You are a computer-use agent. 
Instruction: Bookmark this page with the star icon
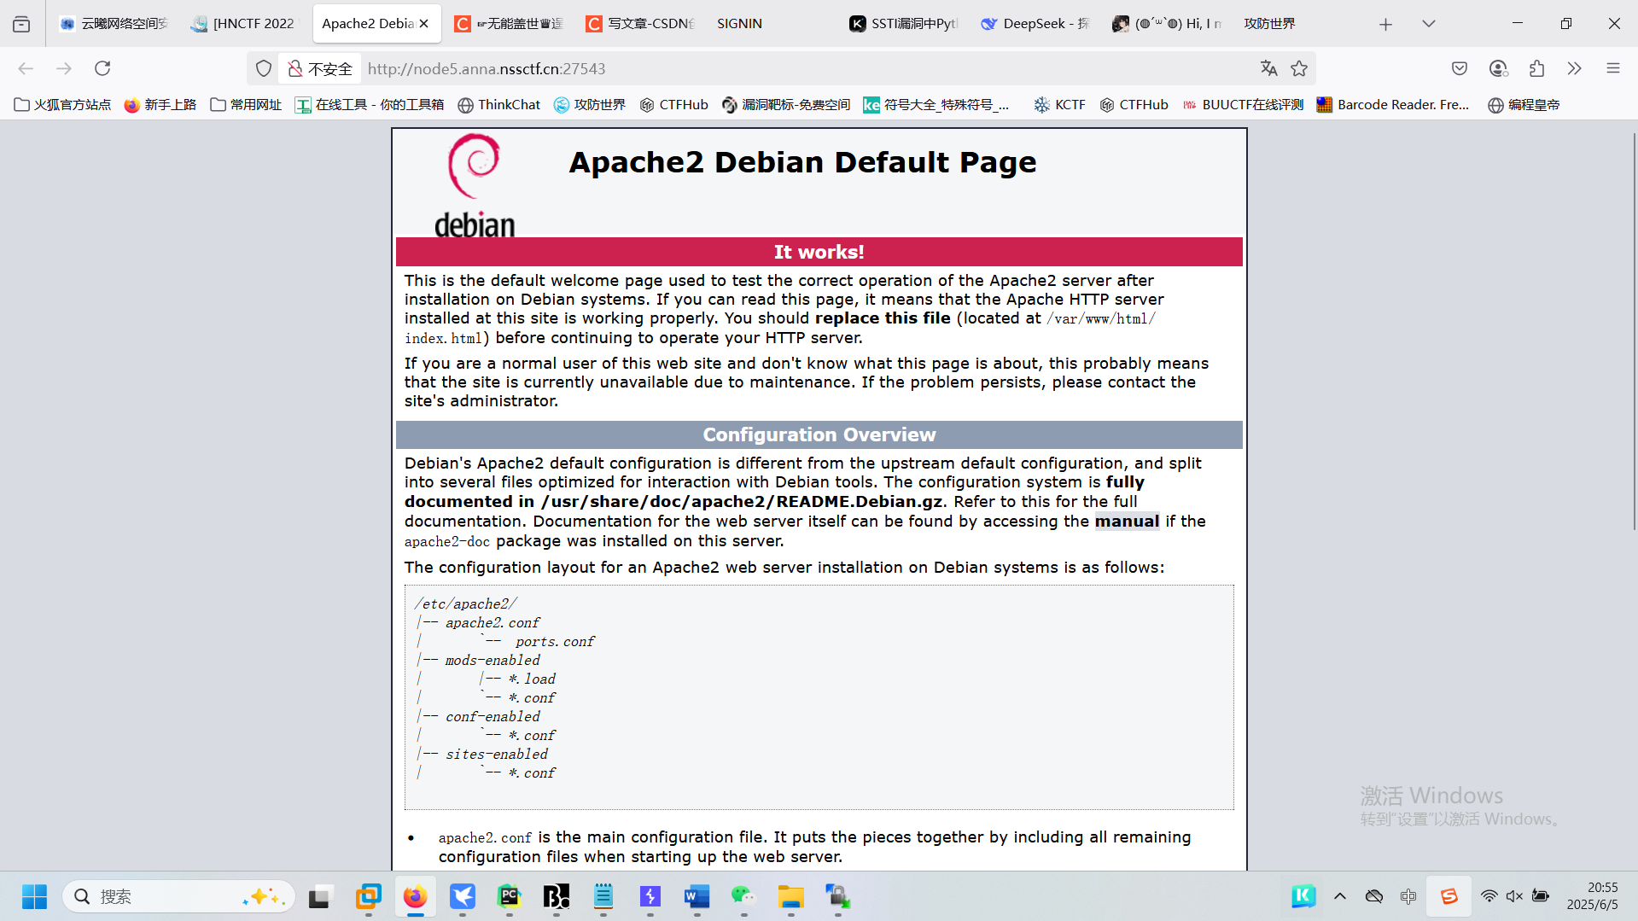tap(1299, 68)
